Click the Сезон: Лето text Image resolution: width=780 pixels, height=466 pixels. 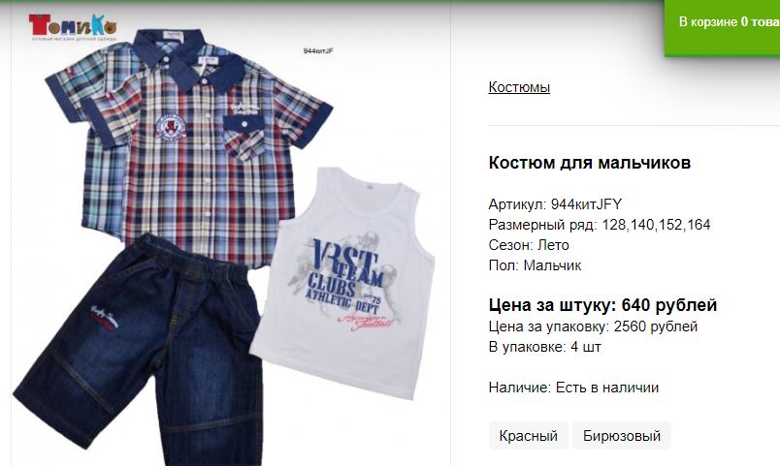coord(529,245)
